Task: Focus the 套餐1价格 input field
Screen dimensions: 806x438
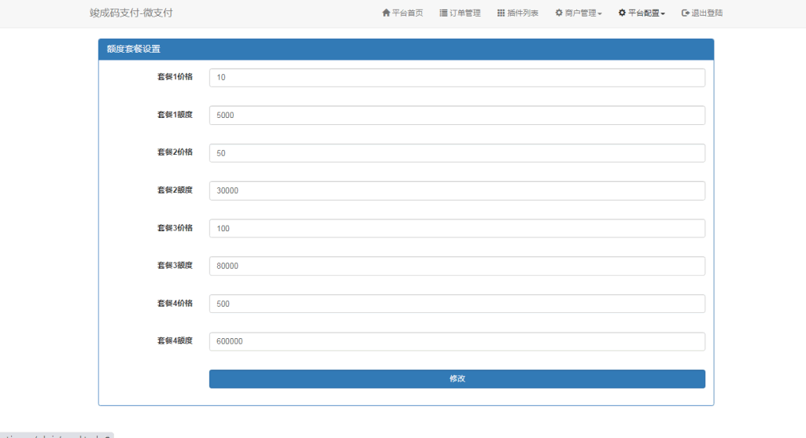Action: coord(457,77)
